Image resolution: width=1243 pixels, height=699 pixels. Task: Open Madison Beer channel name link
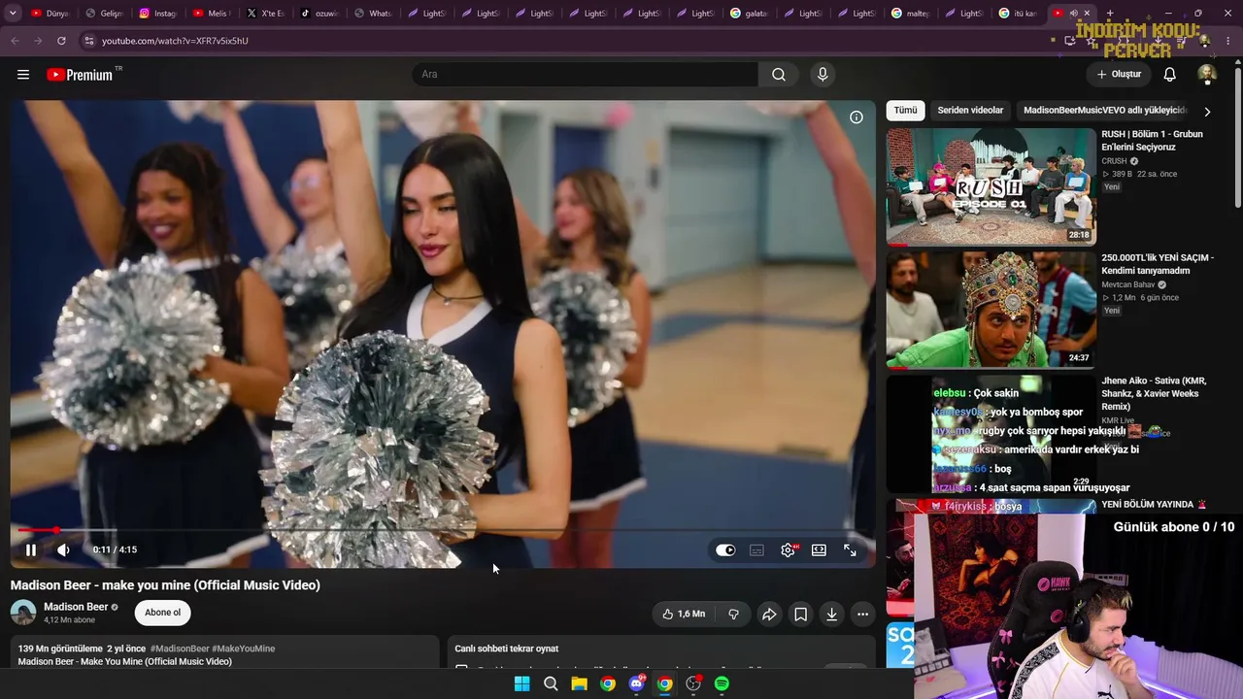[76, 607]
